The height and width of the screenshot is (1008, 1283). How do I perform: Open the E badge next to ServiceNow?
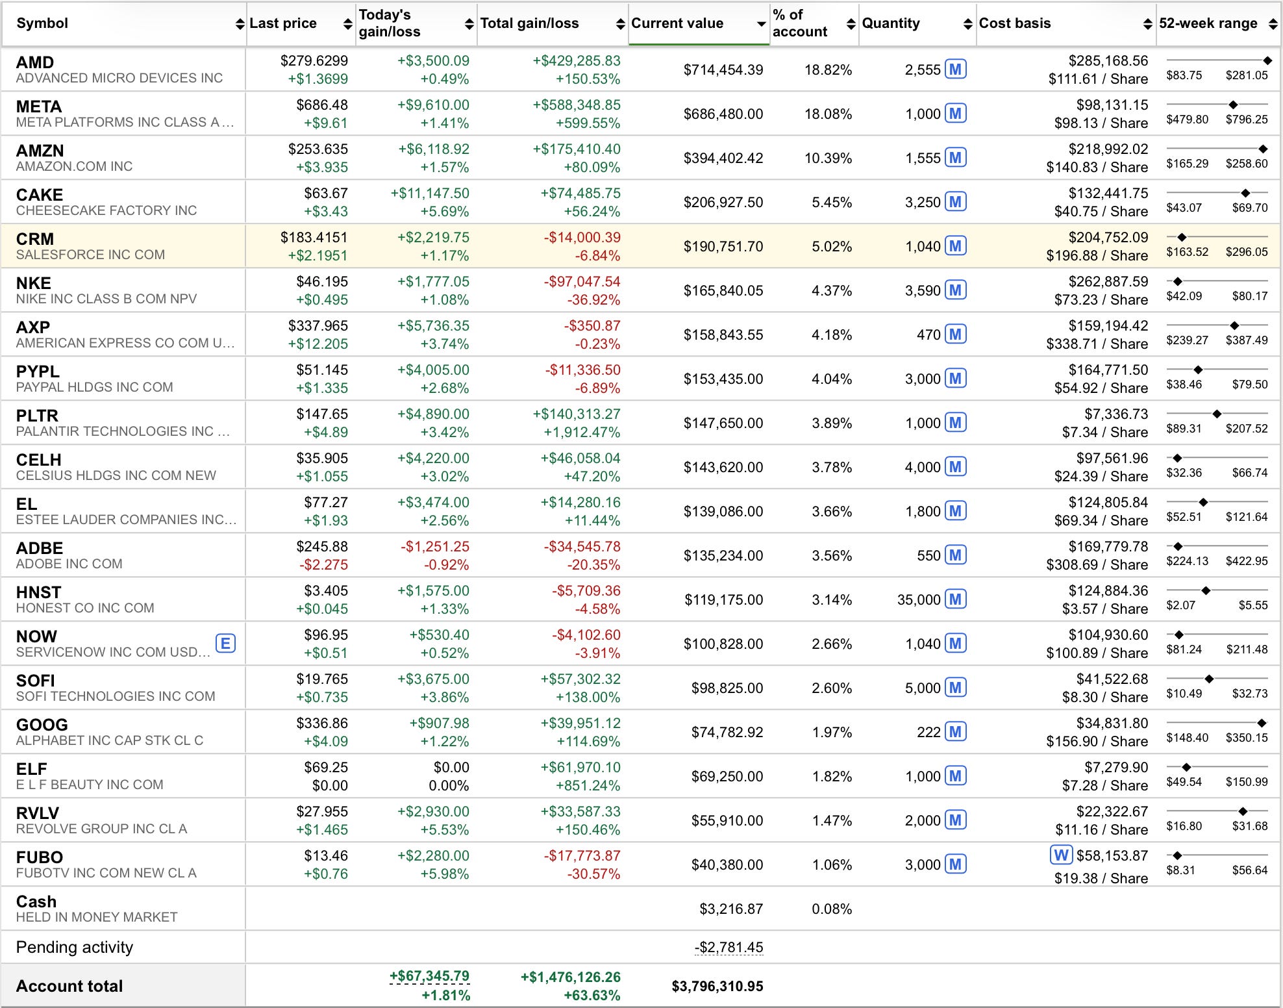point(225,643)
